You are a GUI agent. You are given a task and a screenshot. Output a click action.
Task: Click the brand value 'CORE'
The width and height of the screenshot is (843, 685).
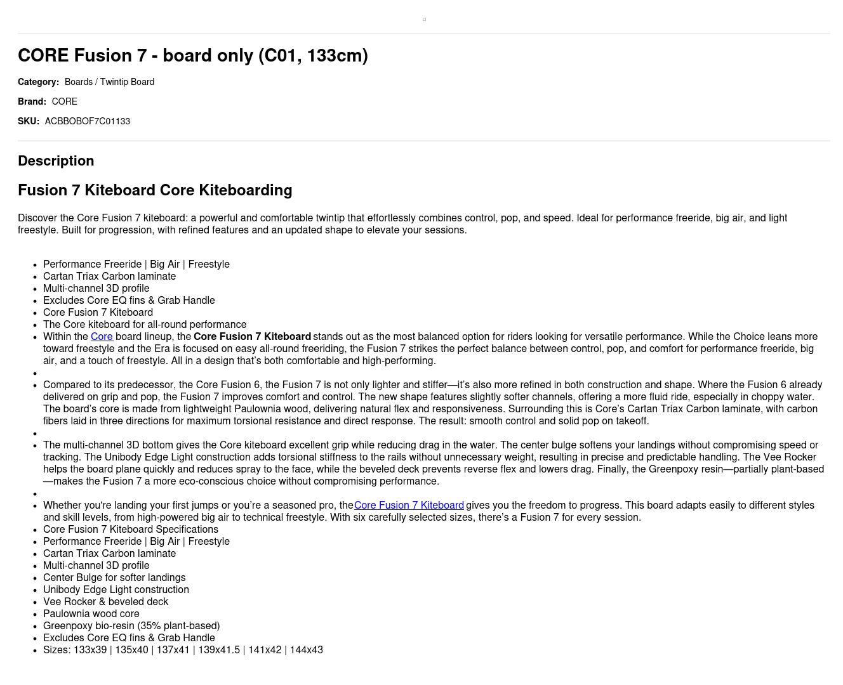click(x=65, y=101)
